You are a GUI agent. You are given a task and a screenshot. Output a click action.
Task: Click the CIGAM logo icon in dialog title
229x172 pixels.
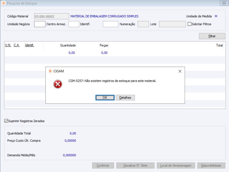coord(50,71)
